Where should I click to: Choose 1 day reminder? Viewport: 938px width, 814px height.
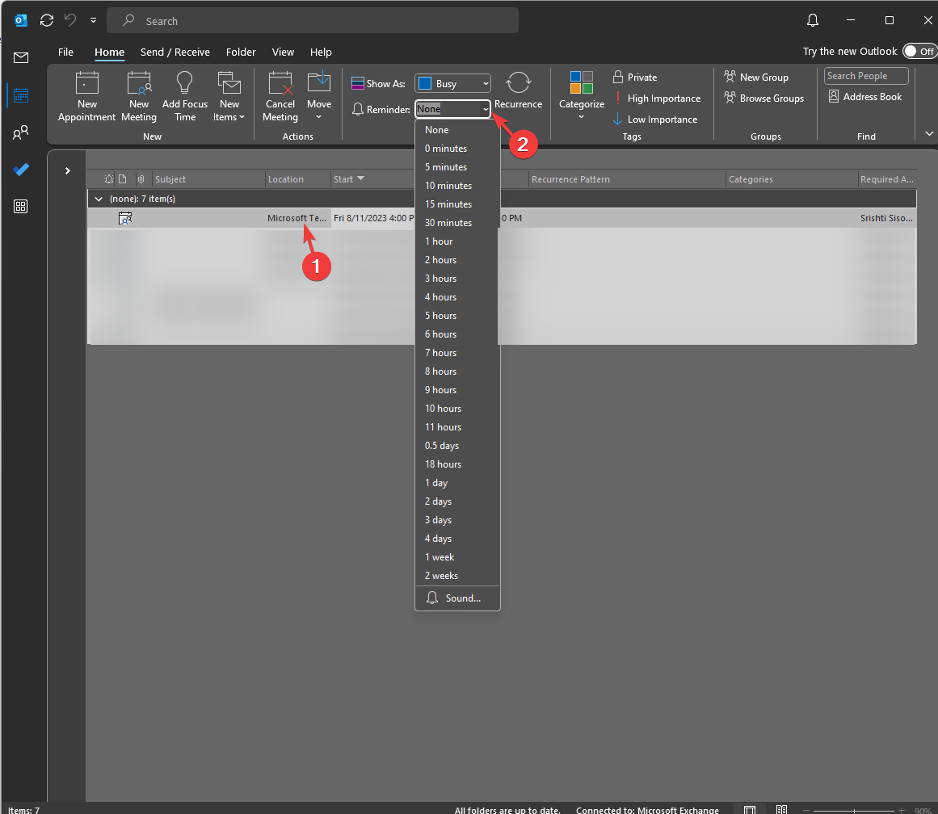(x=457, y=483)
